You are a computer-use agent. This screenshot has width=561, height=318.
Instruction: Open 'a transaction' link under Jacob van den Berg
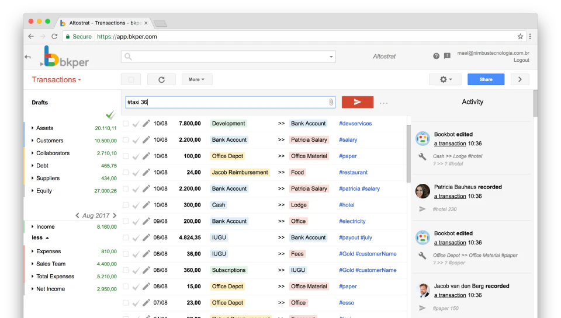tap(450, 295)
